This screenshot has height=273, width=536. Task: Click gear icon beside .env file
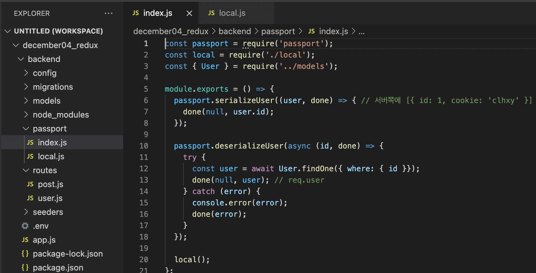click(x=25, y=226)
